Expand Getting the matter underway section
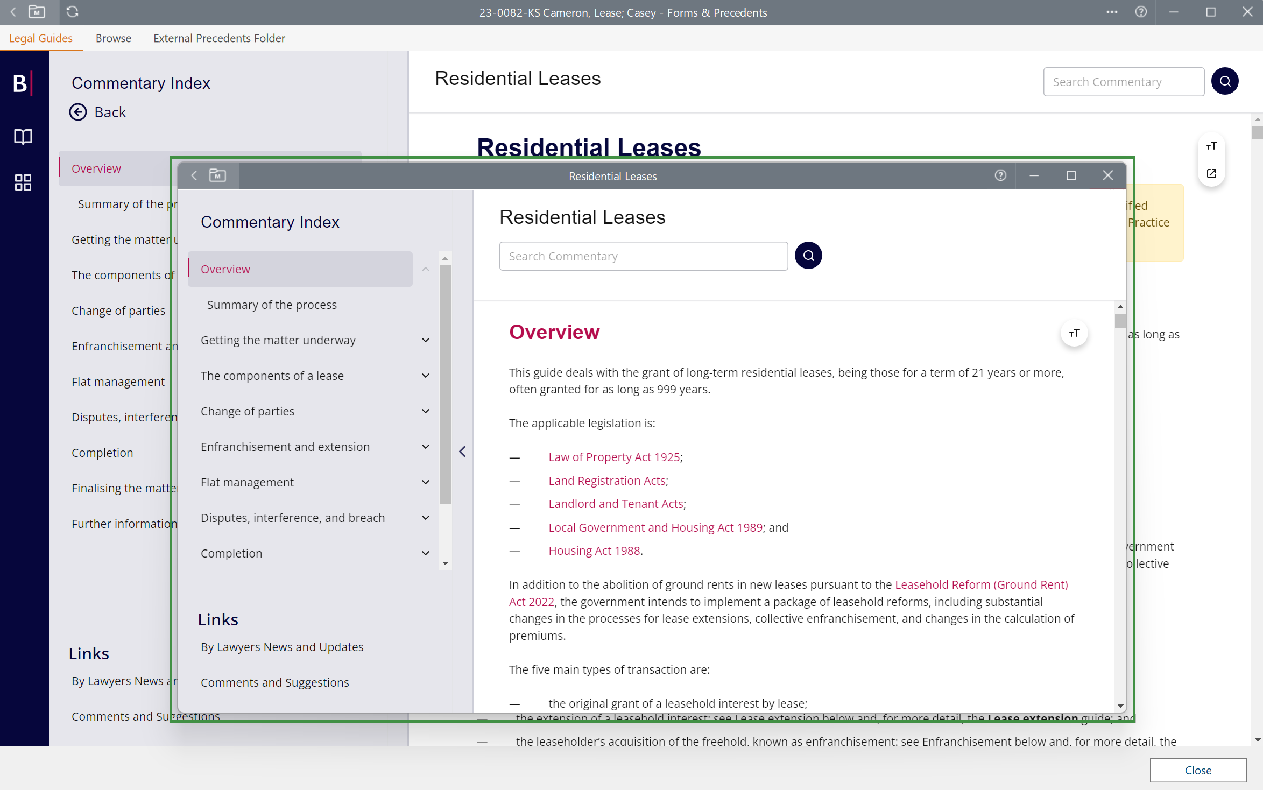The image size is (1263, 790). coord(425,340)
